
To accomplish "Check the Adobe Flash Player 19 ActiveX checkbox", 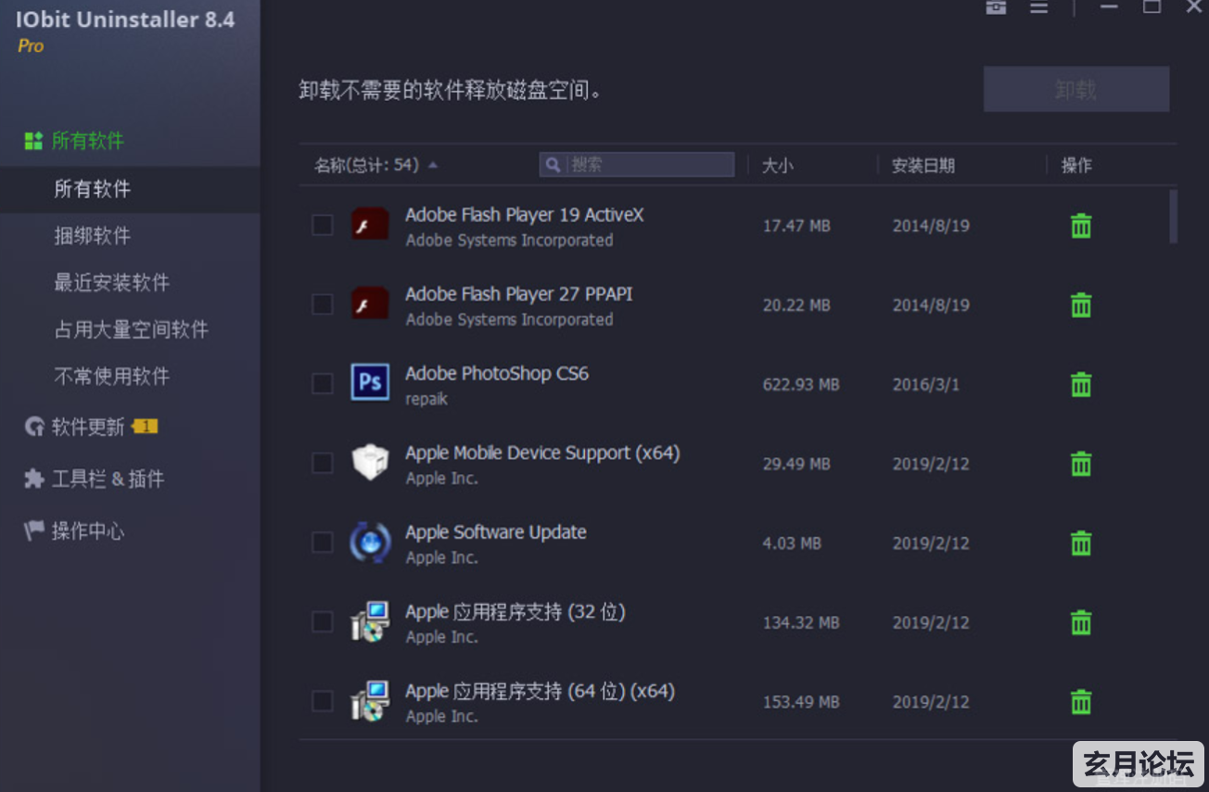I will (x=323, y=224).
